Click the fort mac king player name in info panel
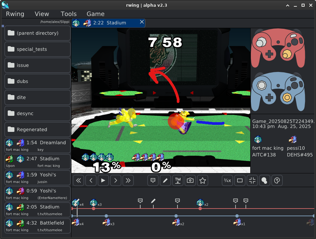 tap(268, 148)
